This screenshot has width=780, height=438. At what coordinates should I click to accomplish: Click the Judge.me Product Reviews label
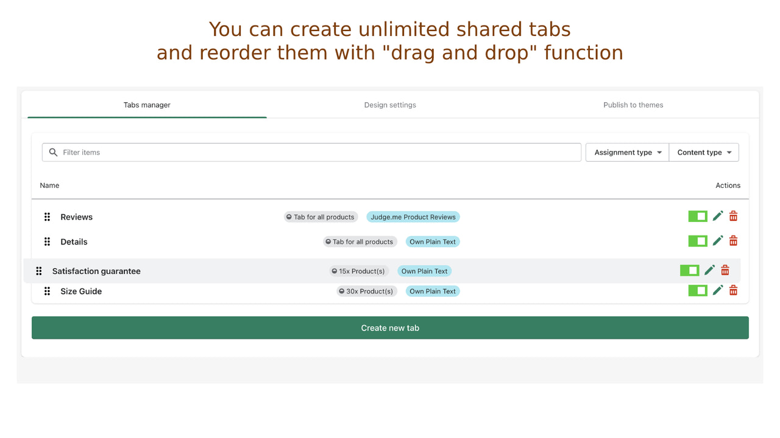point(413,217)
